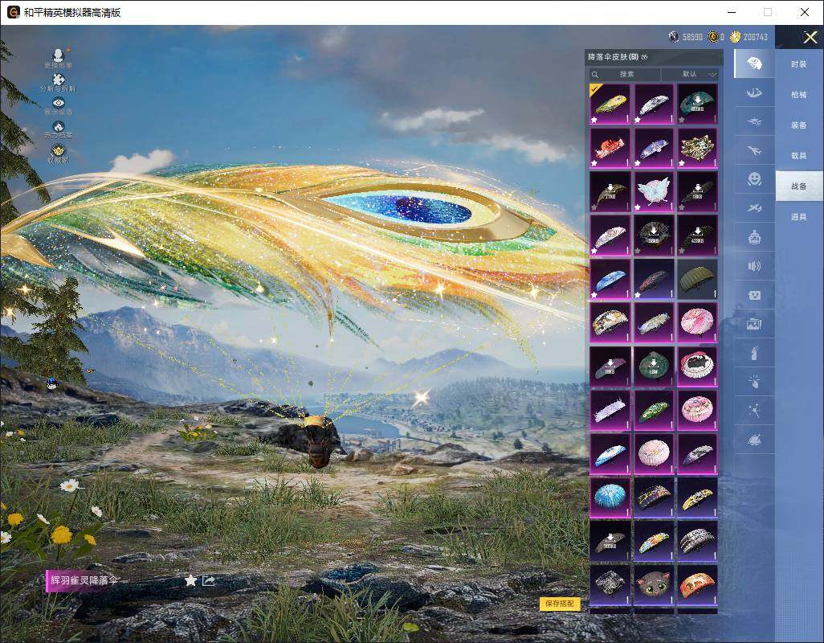Click the 搜索 search field
Viewport: 824px width, 643px height.
click(625, 74)
